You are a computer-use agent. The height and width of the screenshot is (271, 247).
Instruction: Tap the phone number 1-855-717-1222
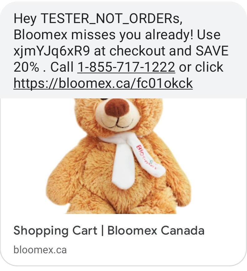pyautogui.click(x=126, y=67)
